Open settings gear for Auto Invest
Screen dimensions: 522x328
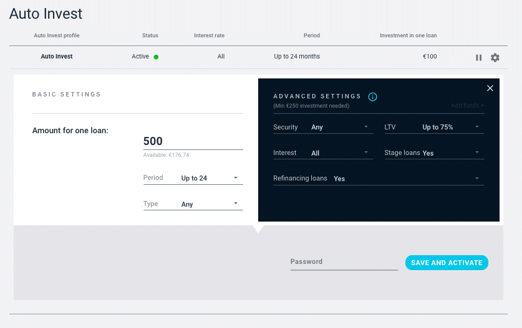click(495, 57)
